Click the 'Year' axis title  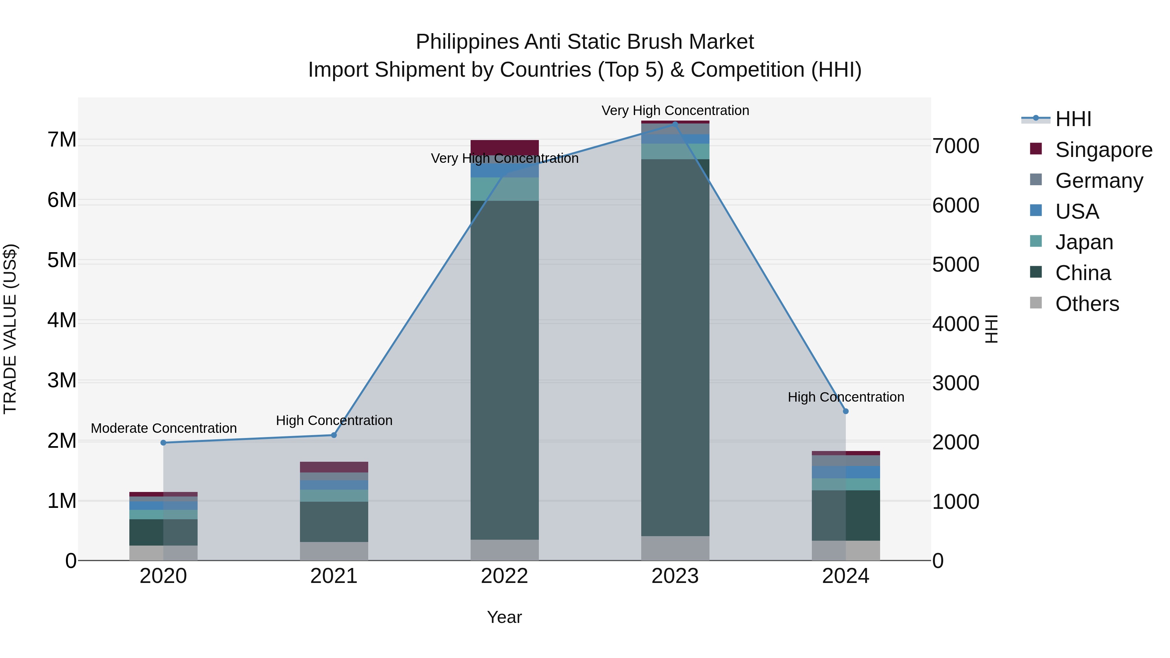pos(505,618)
